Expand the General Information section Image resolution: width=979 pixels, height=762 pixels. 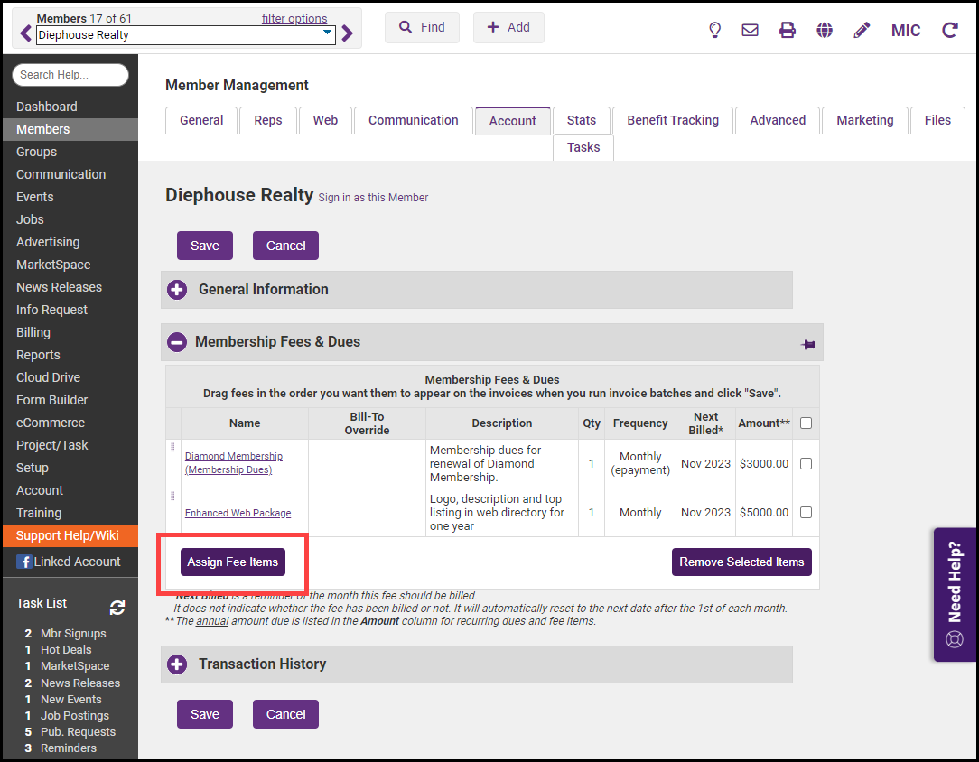coord(178,290)
